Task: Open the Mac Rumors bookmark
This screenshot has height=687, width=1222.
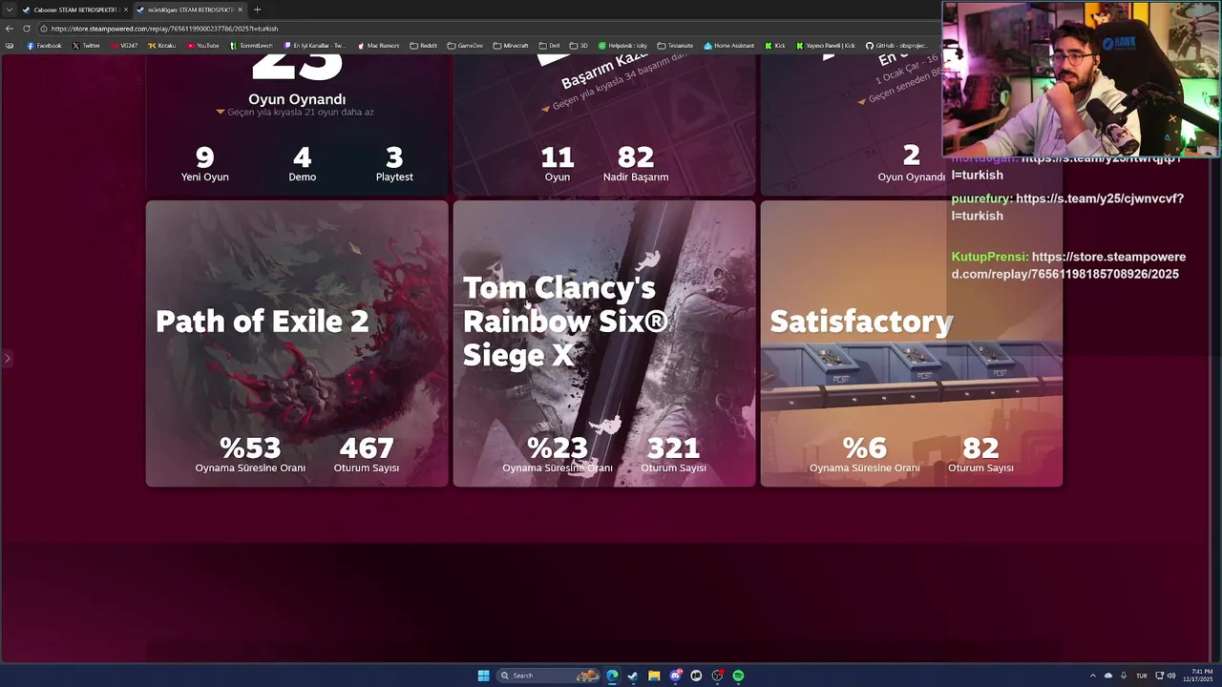Action: pos(378,46)
